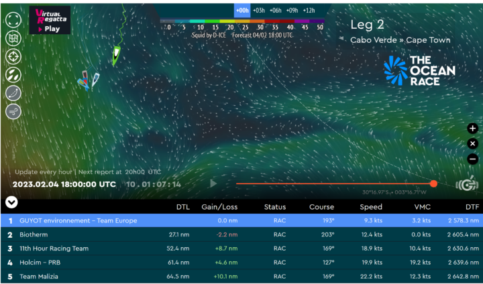This screenshot has width=483, height=284.
Task: Select the +06h forecast tab
Action: (x=276, y=11)
